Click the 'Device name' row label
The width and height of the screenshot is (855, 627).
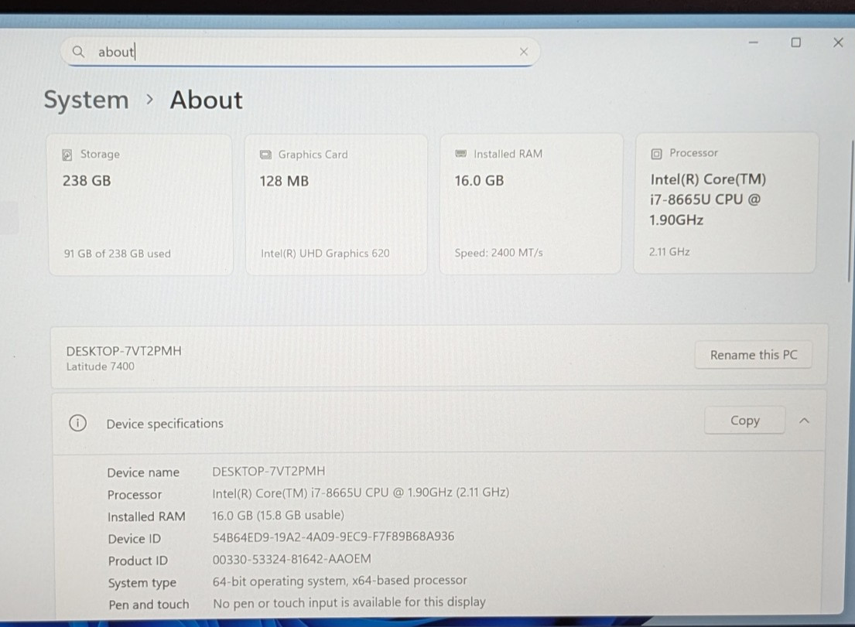(x=143, y=473)
